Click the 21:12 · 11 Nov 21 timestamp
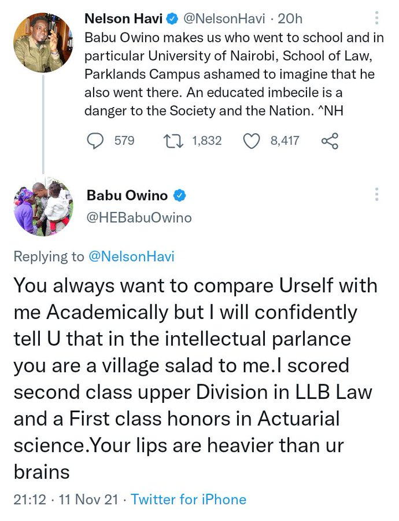 (68, 500)
